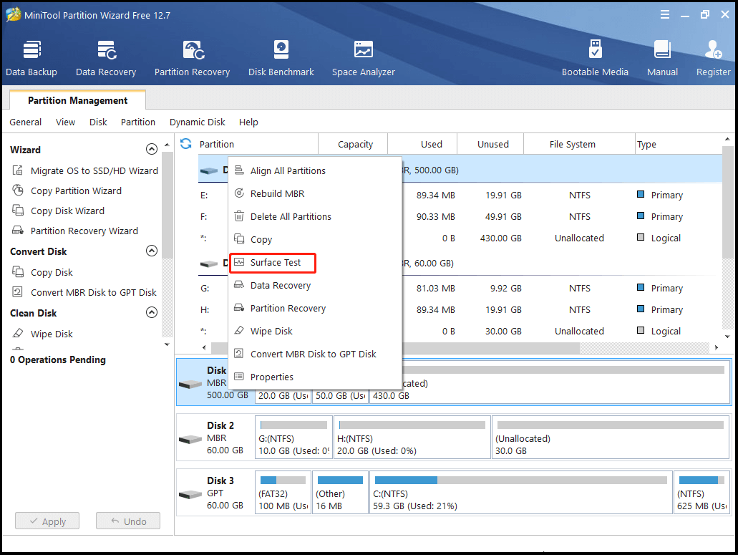Collapse the Wizard section

click(x=152, y=149)
